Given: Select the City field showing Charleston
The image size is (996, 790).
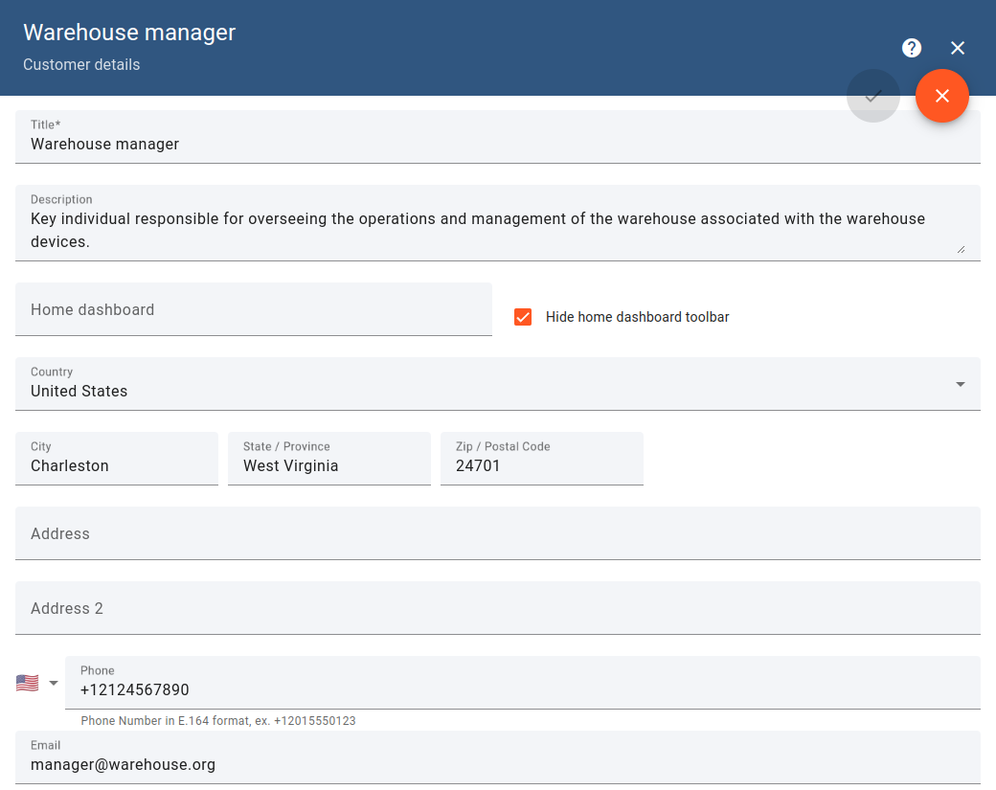Looking at the screenshot, I should [115, 465].
